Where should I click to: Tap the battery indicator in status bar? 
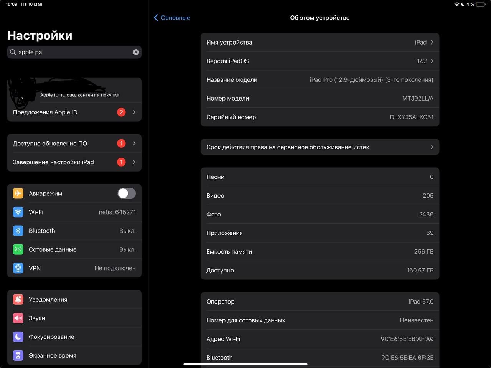[481, 4]
